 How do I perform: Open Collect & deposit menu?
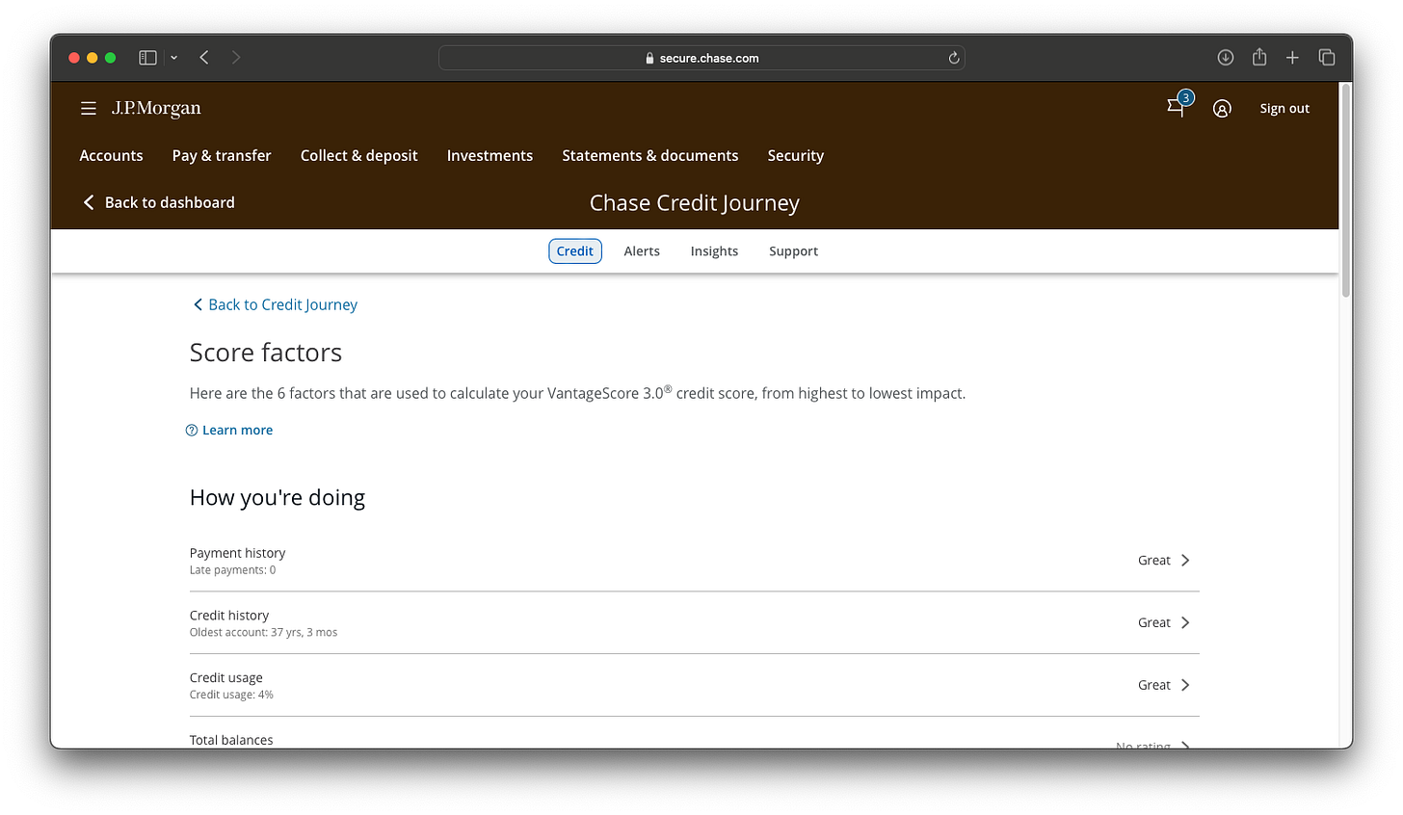click(359, 155)
